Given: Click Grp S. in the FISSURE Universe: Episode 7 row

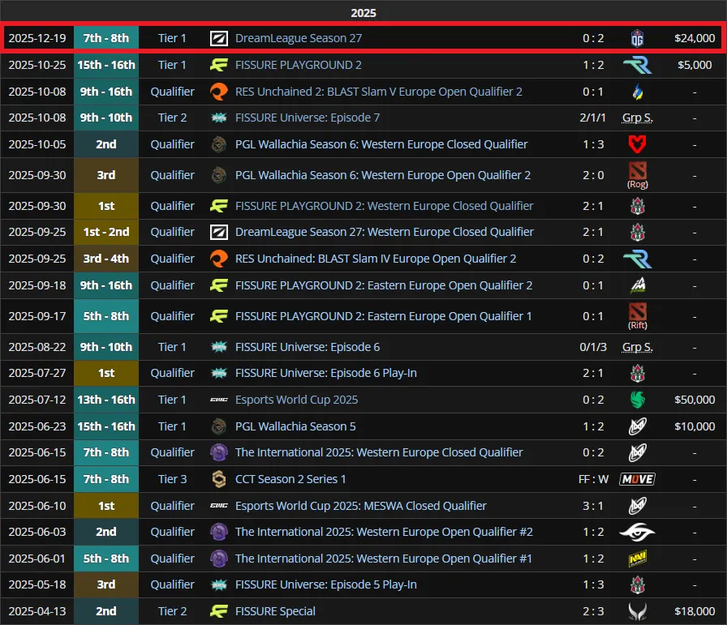Looking at the screenshot, I should (638, 118).
